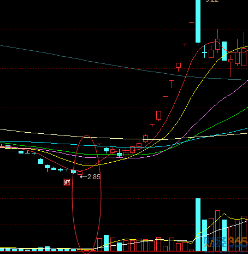Click the red 财 finance marker icon
The image size is (248, 254).
(67, 182)
